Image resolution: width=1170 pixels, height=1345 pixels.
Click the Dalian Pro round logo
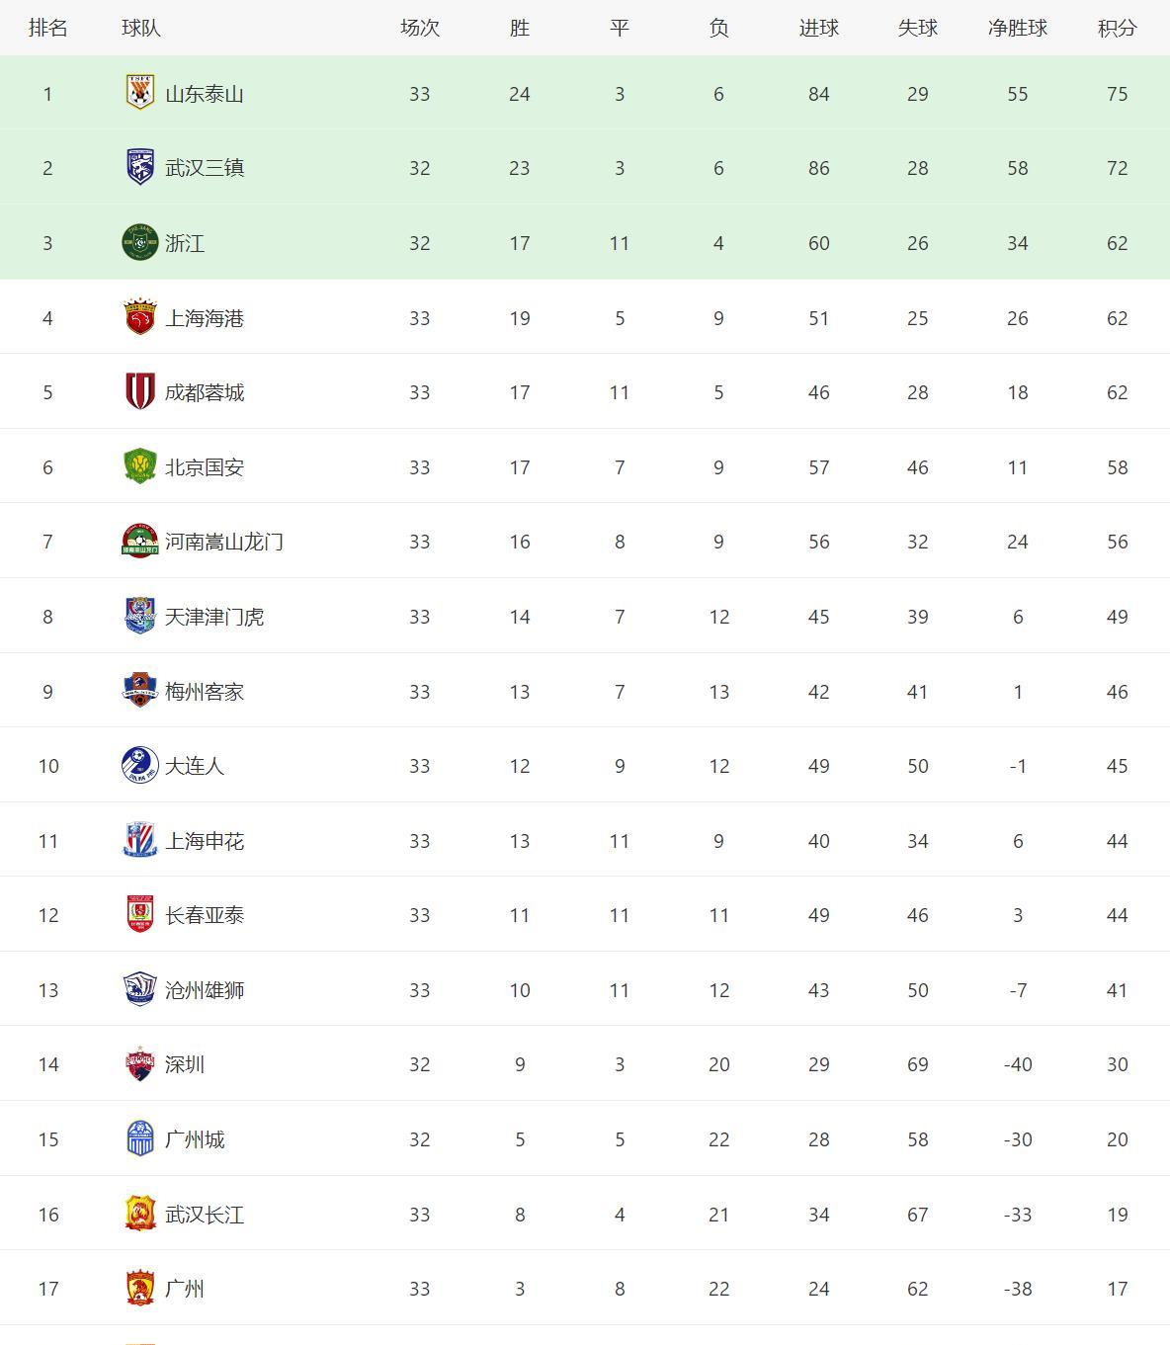point(140,766)
